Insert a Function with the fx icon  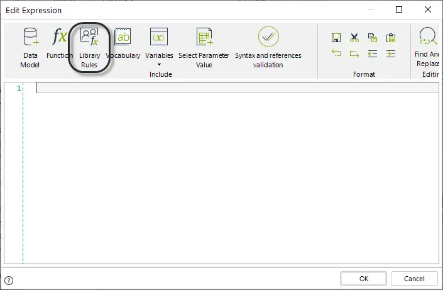coord(59,43)
